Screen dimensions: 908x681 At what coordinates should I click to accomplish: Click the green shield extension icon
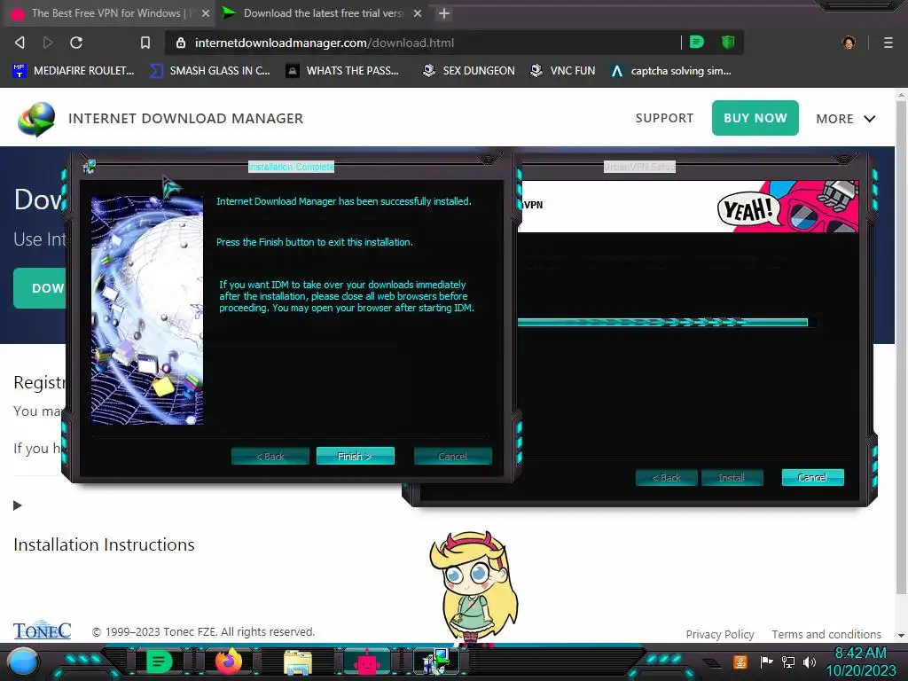(x=728, y=43)
